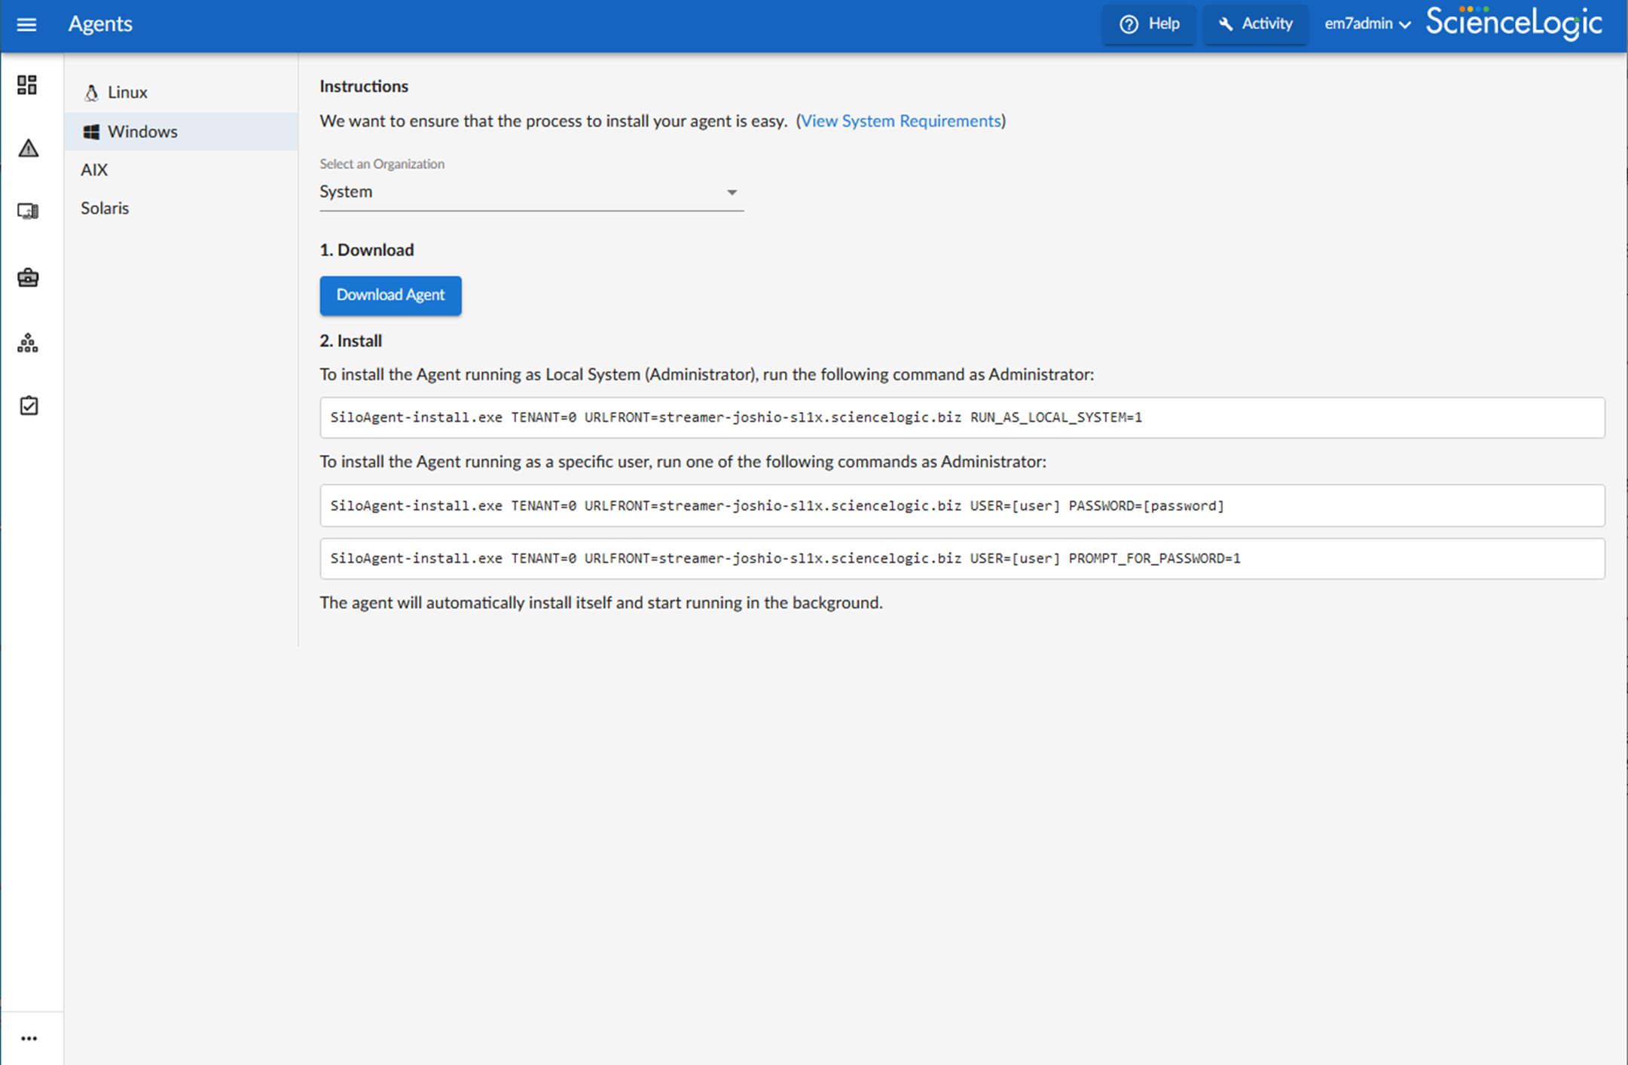1628x1065 pixels.
Task: Open the Events warning triangle icon
Action: point(28,148)
